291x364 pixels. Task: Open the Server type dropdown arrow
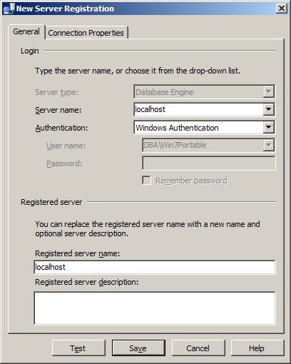click(x=269, y=92)
